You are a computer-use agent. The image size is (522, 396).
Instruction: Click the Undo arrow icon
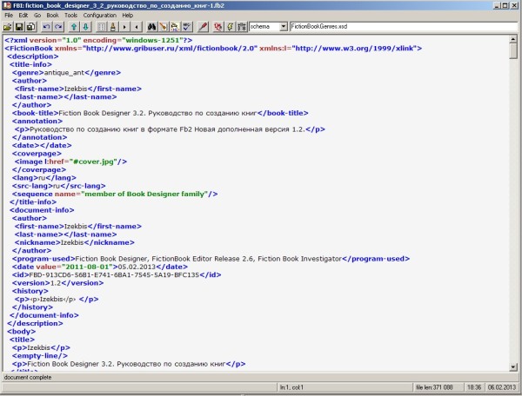pyautogui.click(x=45, y=27)
